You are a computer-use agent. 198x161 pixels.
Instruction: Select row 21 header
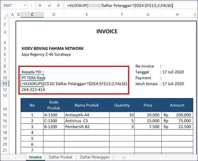coord(5,150)
